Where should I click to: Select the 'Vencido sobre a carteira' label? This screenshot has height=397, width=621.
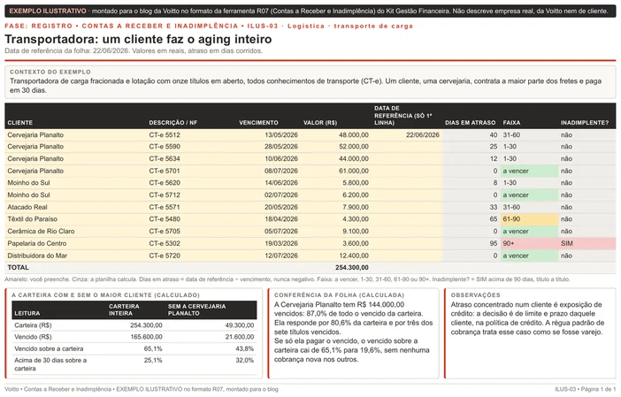tap(49, 348)
